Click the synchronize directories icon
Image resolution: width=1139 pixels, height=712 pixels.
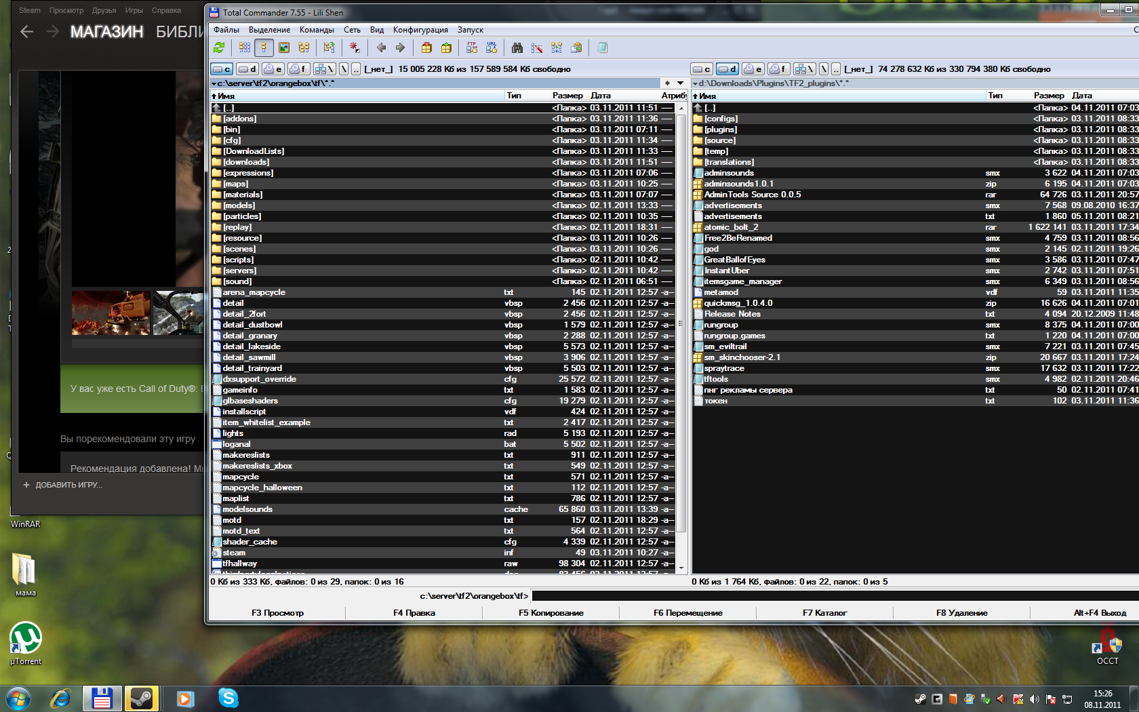[x=557, y=47]
